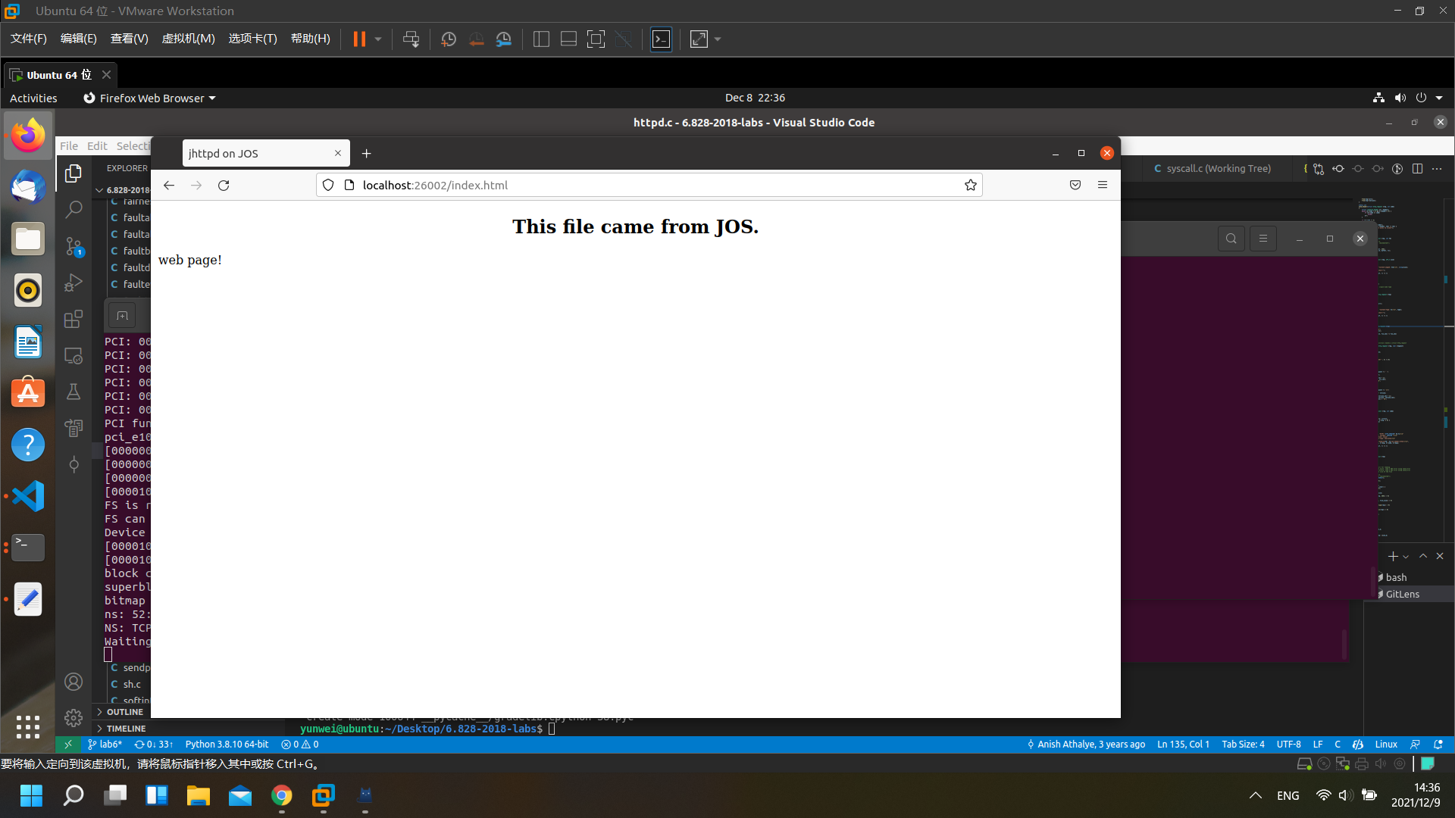Open 虚拟机(M) menu in VMware
The image size is (1455, 818).
pos(188,39)
